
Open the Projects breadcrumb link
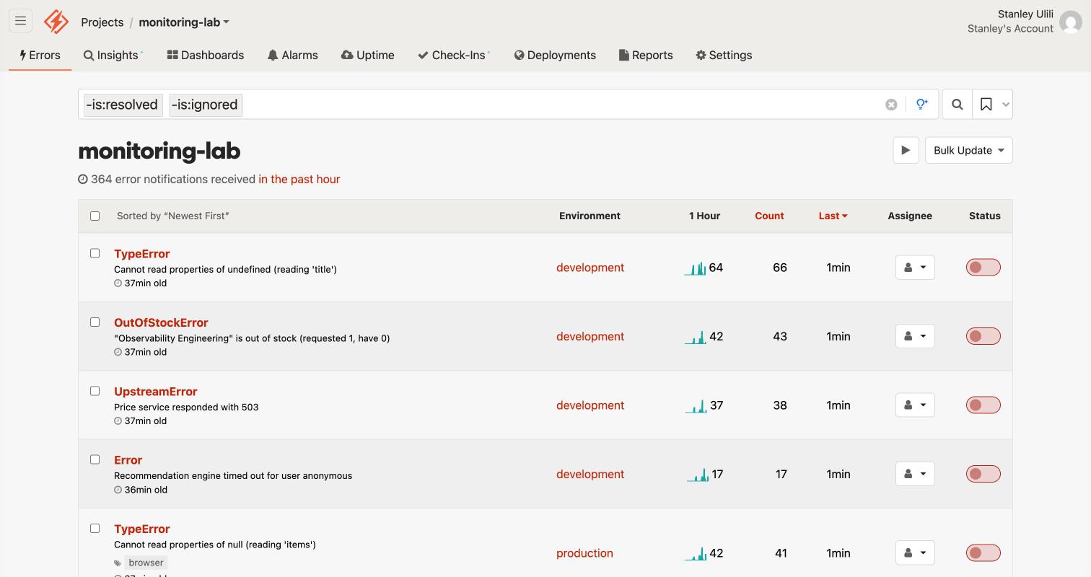(102, 22)
